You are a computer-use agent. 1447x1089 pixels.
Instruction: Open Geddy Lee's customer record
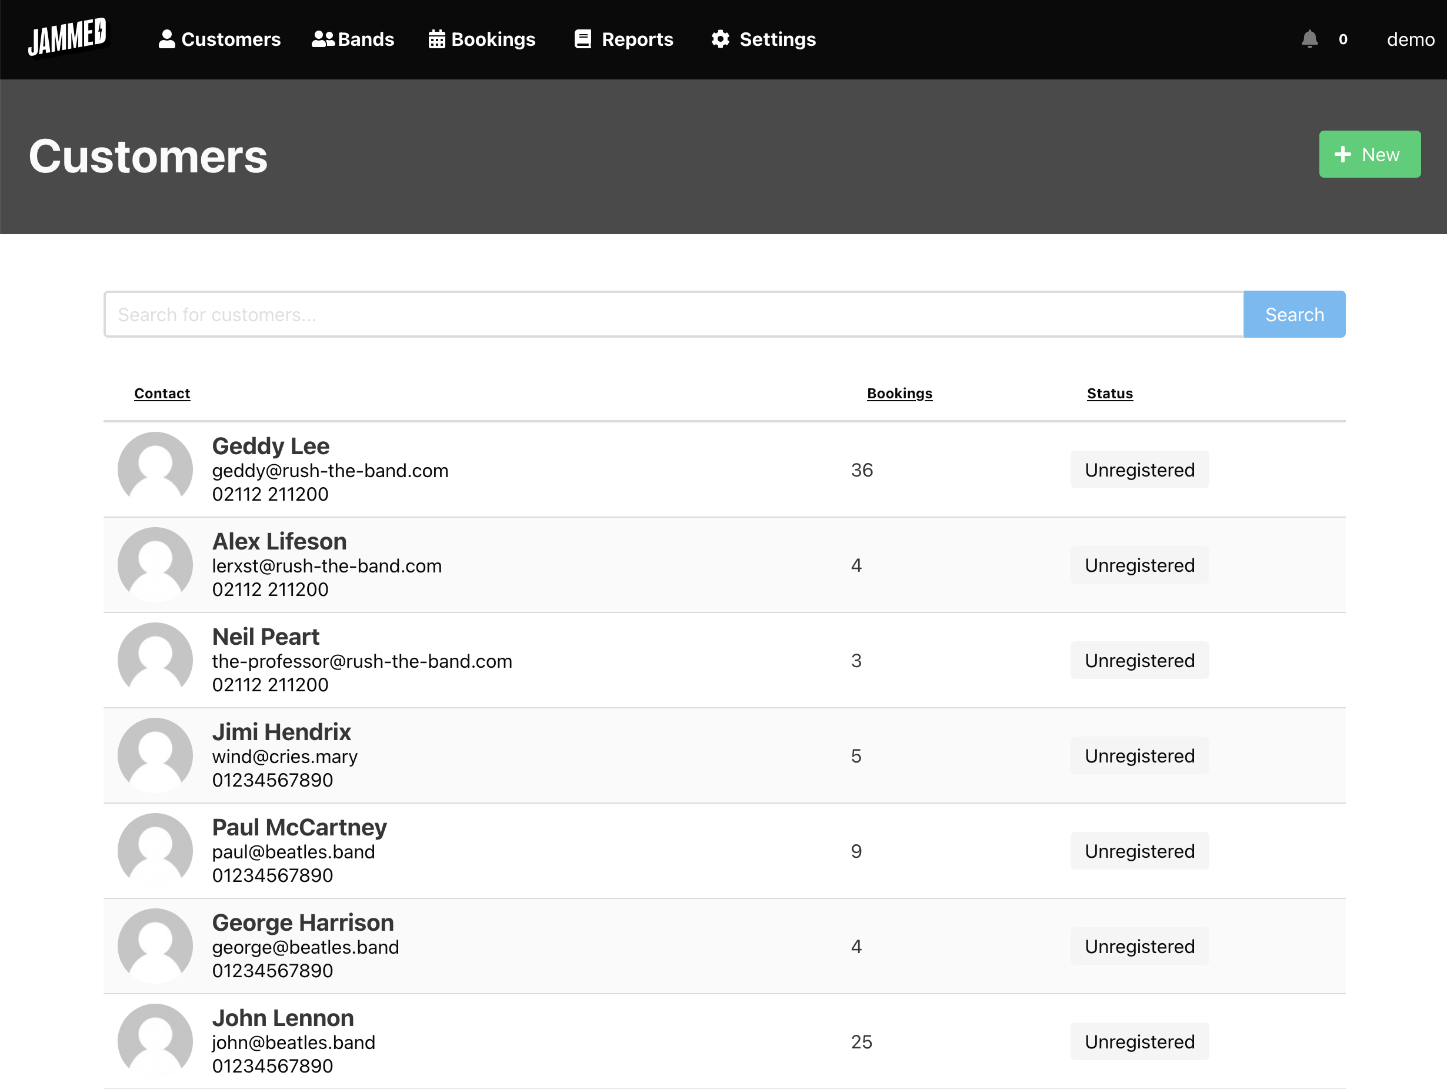pyautogui.click(x=271, y=446)
